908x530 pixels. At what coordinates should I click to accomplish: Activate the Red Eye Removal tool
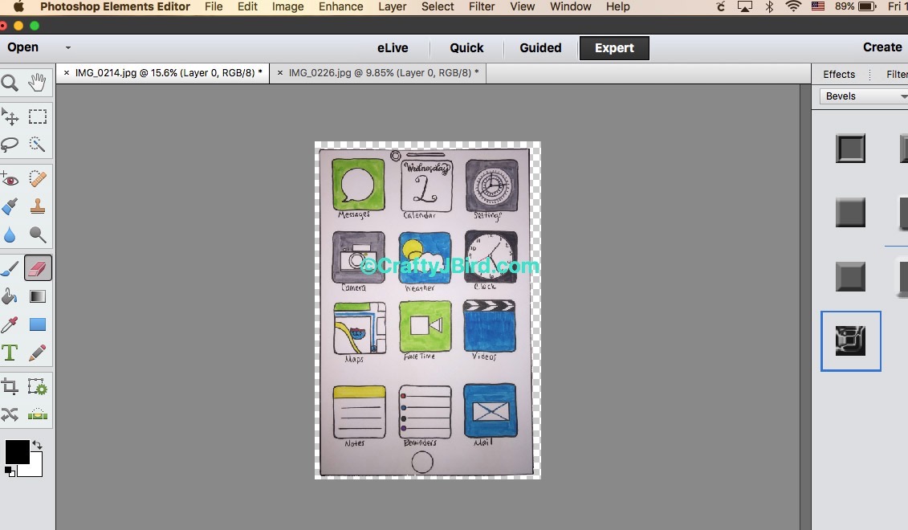tap(10, 179)
